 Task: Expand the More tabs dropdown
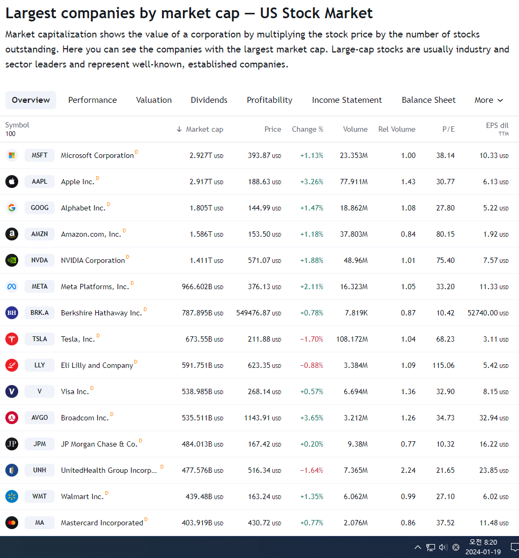[x=489, y=100]
